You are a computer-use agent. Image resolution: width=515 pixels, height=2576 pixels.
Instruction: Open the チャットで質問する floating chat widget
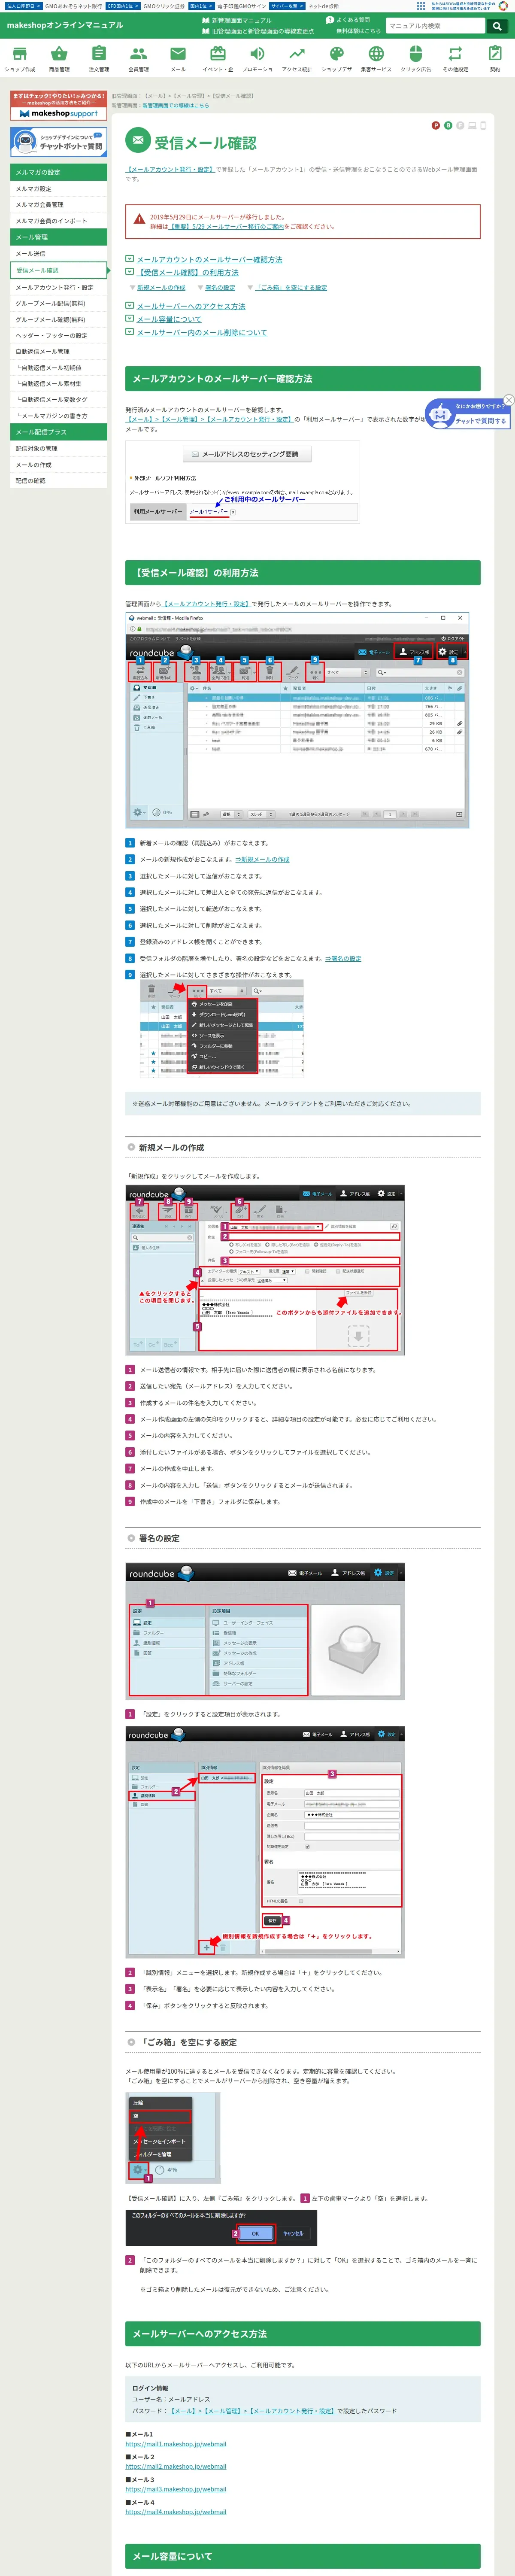point(467,414)
